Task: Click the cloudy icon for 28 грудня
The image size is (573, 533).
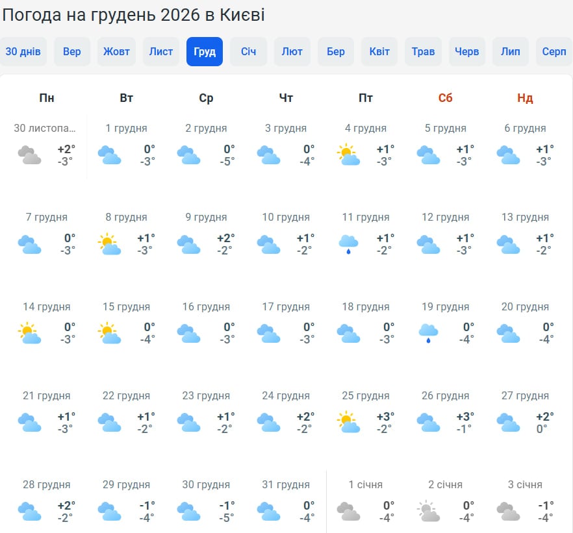Action: click(30, 511)
